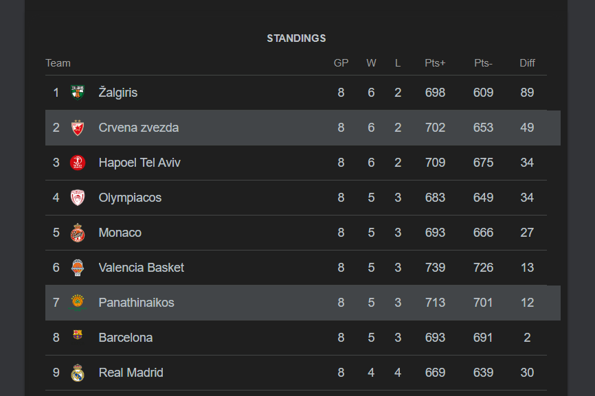Click the Valencia Basket logo

point(78,268)
